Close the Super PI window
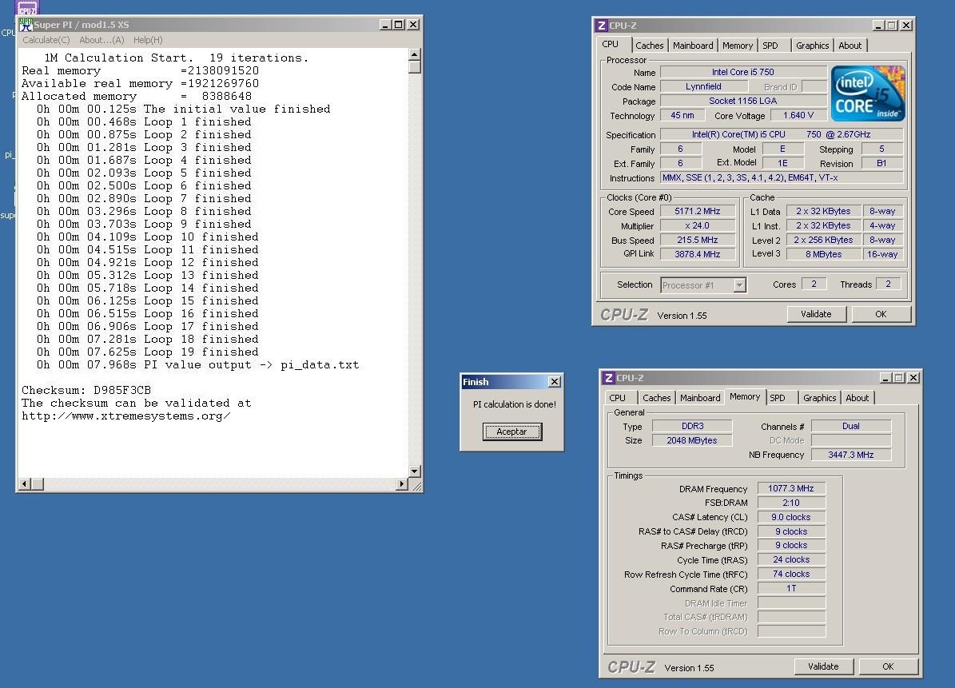 (x=413, y=25)
